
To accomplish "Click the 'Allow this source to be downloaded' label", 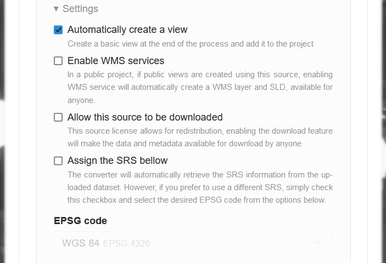I will (145, 117).
